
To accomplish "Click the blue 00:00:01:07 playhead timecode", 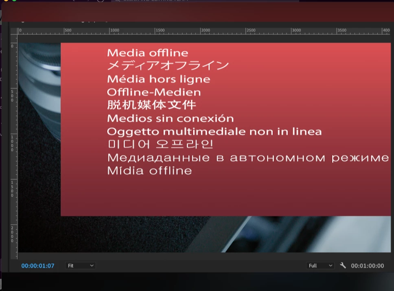I will coord(38,266).
